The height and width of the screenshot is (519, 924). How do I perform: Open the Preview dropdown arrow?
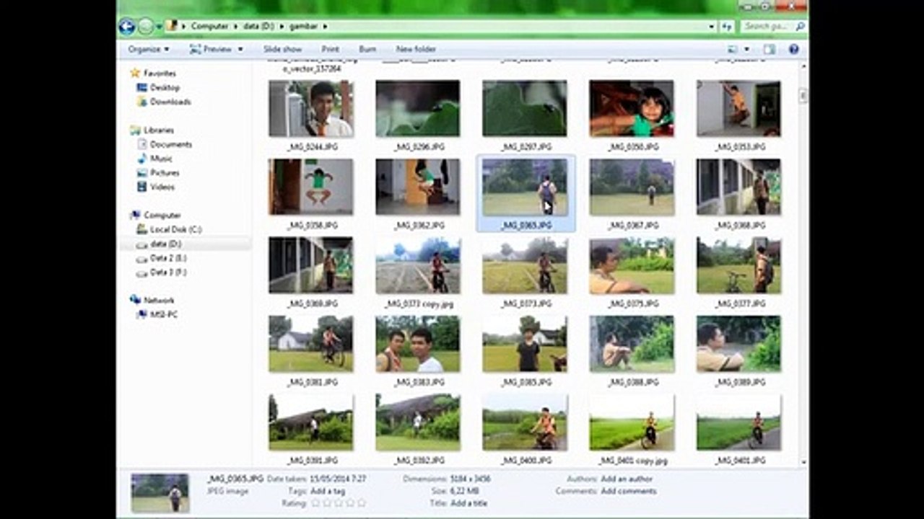point(240,49)
